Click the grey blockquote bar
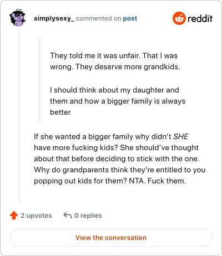 click(39, 80)
